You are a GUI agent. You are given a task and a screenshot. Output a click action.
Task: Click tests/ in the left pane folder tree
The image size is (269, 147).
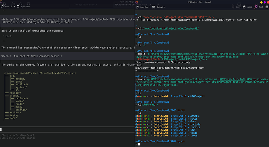tap(14, 115)
